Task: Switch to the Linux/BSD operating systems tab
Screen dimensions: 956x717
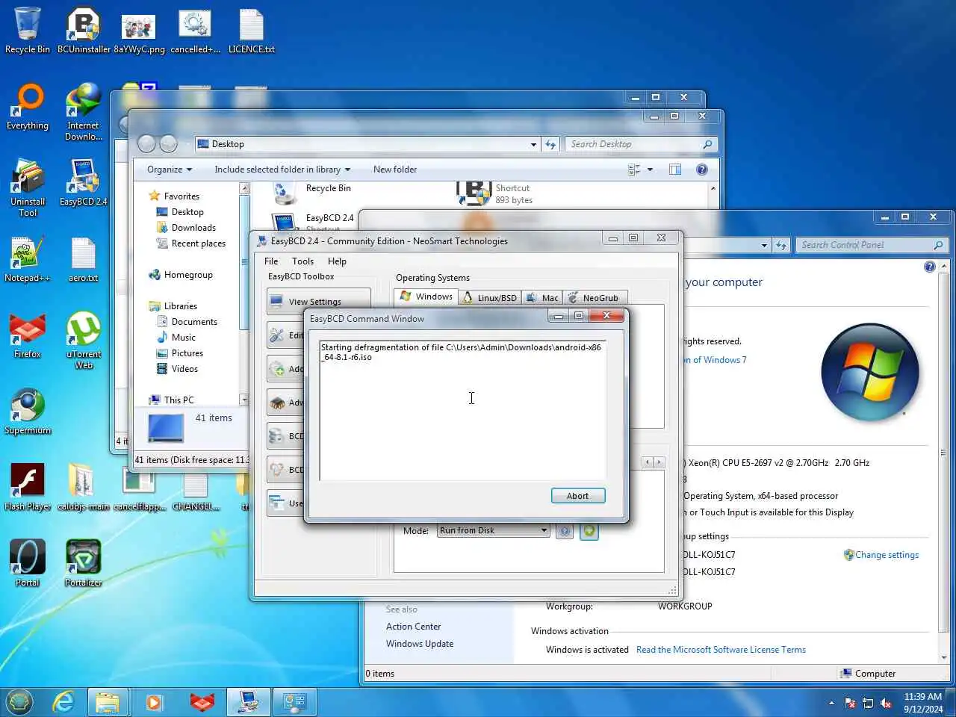Action: pyautogui.click(x=490, y=297)
